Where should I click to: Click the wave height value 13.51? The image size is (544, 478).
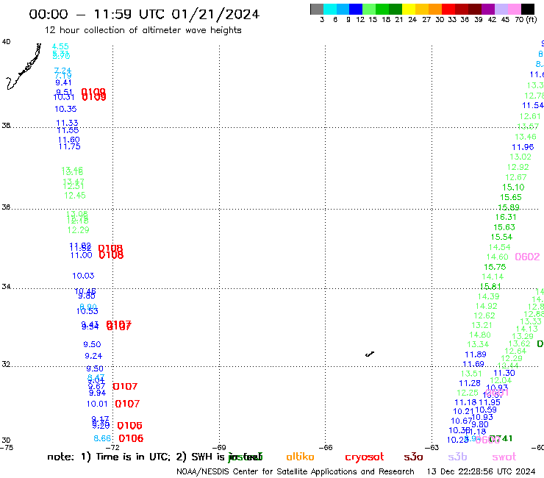click(471, 374)
